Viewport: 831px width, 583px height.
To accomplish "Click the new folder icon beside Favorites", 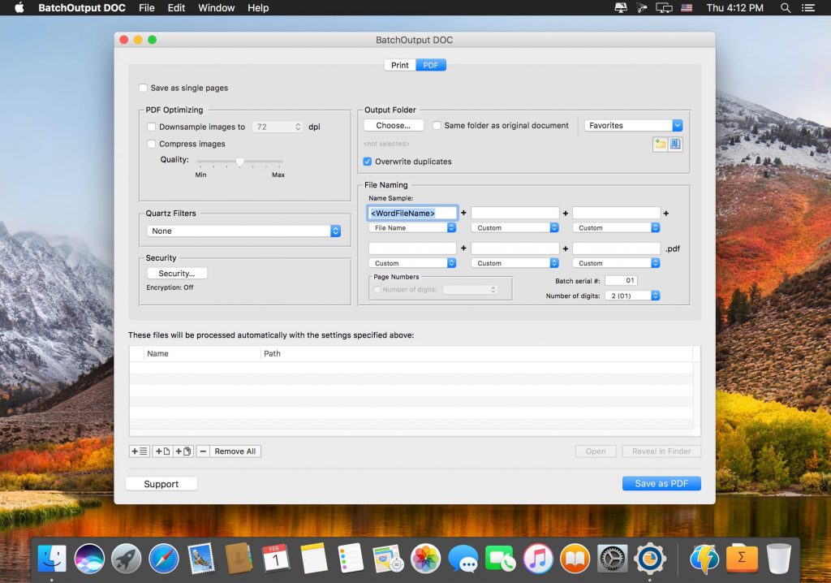I will 660,144.
